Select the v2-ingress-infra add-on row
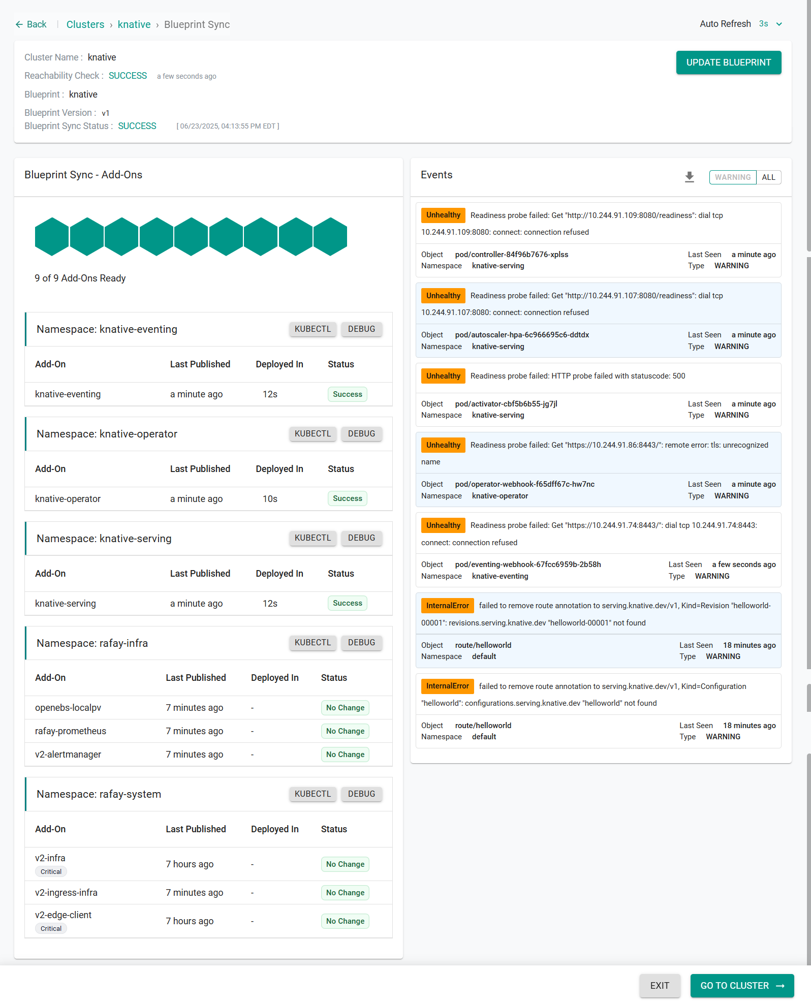Image resolution: width=811 pixels, height=1004 pixels. point(209,893)
